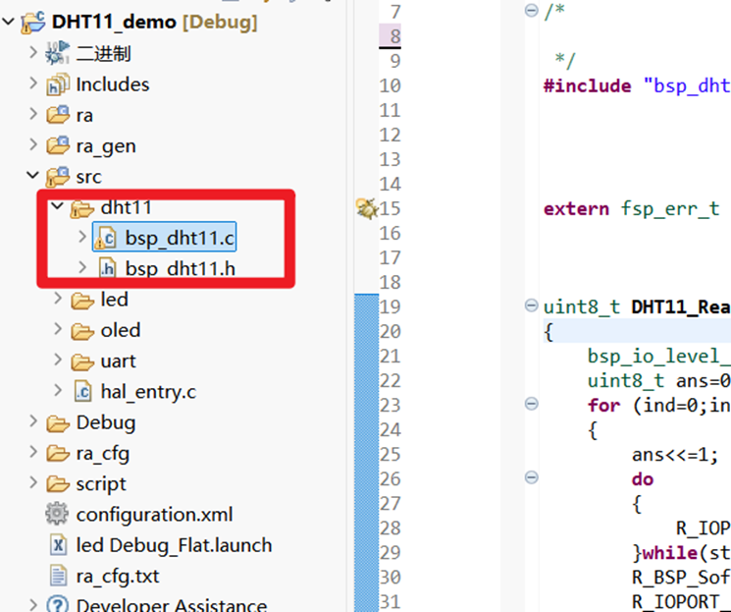
Task: Collapse the for loop fold at line 23
Action: point(531,404)
